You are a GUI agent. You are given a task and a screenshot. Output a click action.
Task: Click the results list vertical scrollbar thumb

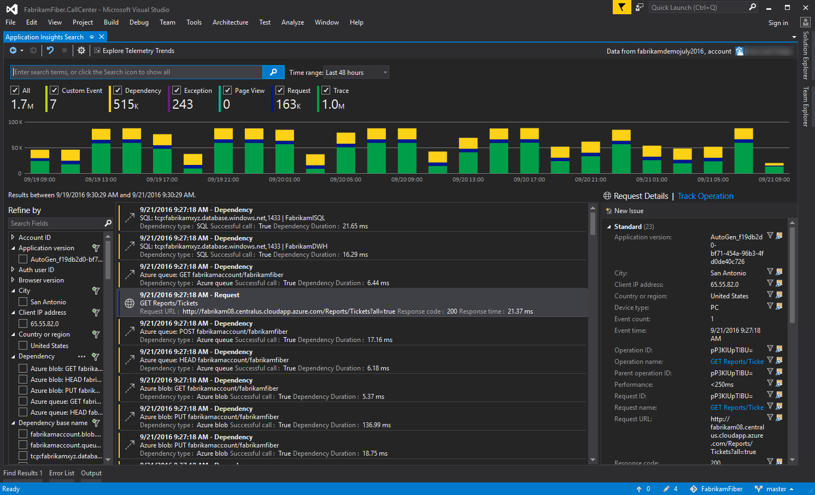(x=593, y=223)
